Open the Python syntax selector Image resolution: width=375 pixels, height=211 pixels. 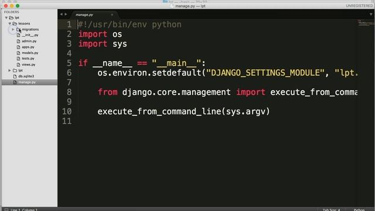tap(359, 210)
